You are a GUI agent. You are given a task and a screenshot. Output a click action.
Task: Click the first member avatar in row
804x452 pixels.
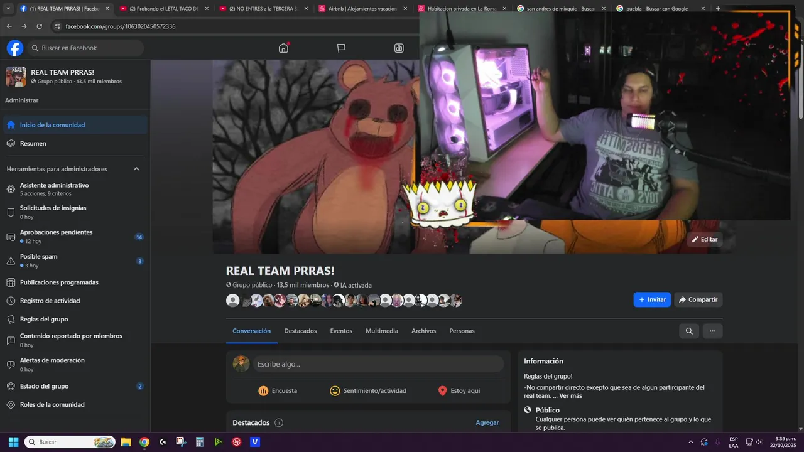click(232, 301)
